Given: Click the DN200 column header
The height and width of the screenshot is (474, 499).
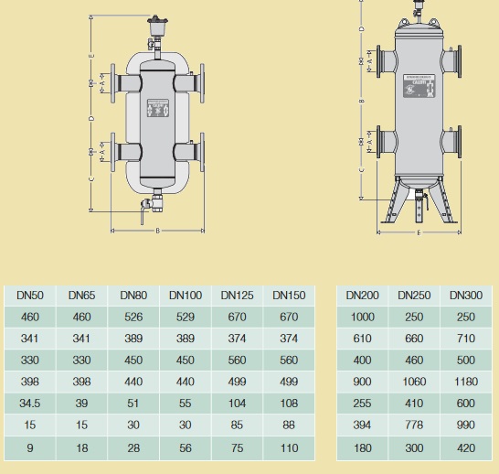Looking at the screenshot, I should (363, 296).
